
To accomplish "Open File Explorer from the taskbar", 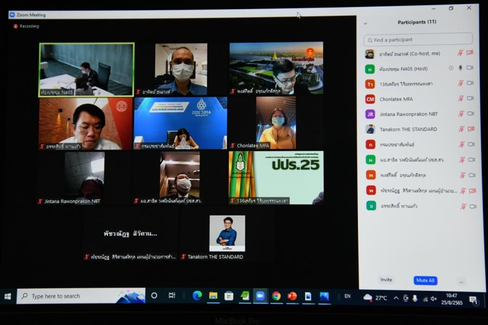I will click(x=213, y=296).
